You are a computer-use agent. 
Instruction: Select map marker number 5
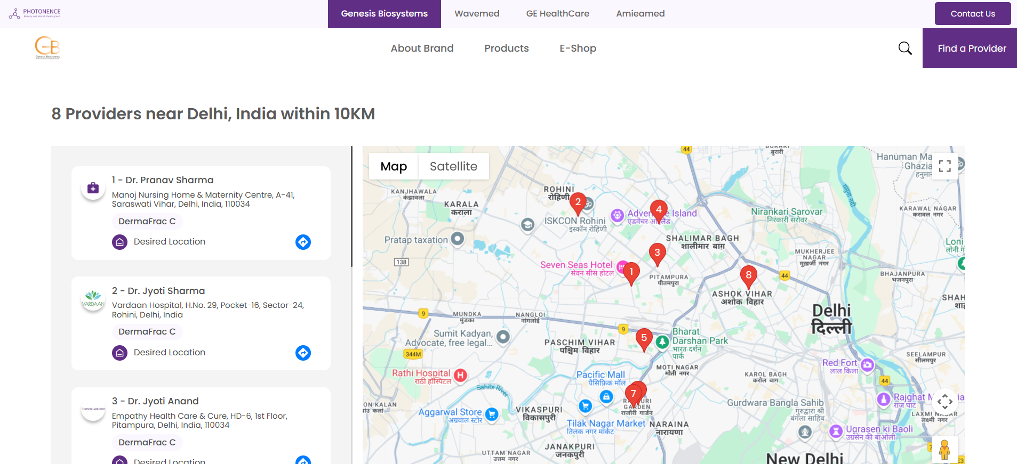(644, 340)
